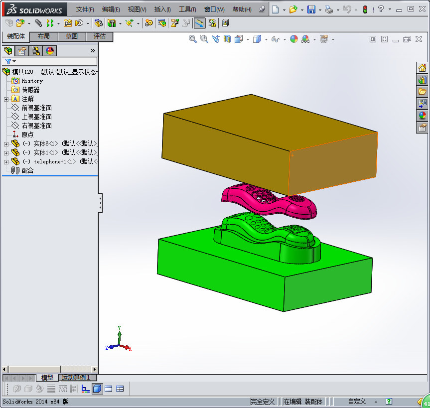Click the » panel overflow button
The image size is (430, 408).
(x=94, y=51)
